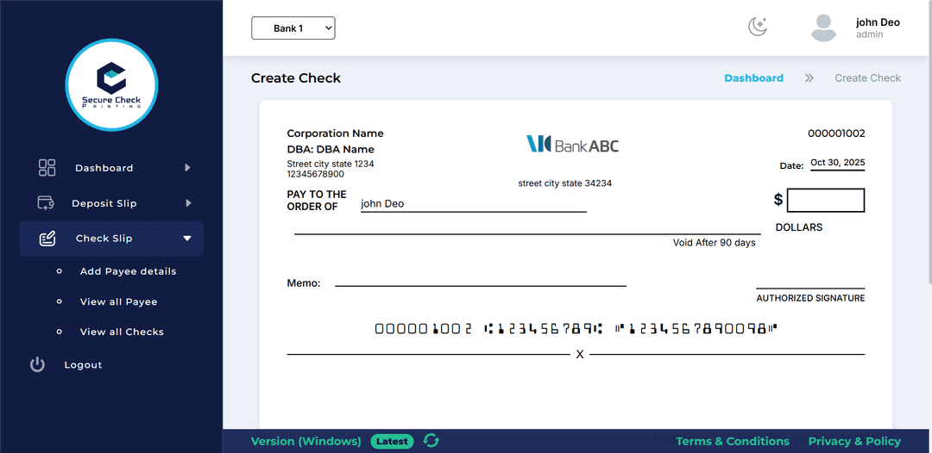Select the Check Slip sidebar menu
Image resolution: width=932 pixels, height=453 pixels.
[111, 239]
